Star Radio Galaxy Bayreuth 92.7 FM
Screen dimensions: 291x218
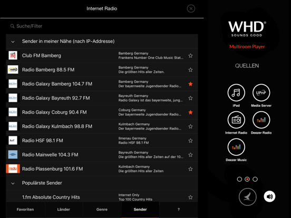pos(190,98)
